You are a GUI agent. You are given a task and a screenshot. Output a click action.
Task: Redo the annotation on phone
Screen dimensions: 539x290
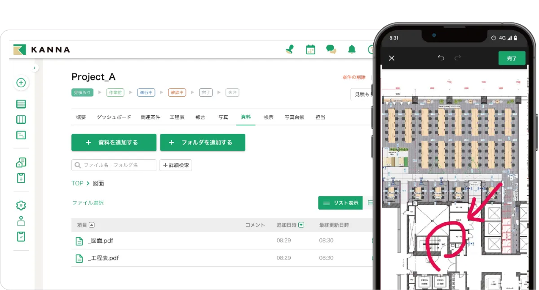tap(458, 58)
